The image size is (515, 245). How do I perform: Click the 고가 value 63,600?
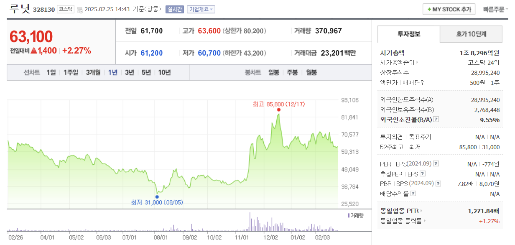209,31
